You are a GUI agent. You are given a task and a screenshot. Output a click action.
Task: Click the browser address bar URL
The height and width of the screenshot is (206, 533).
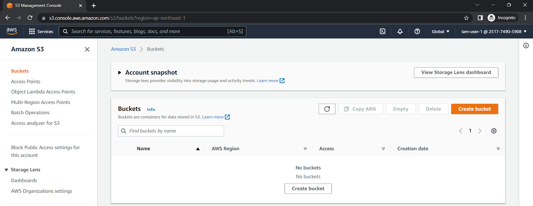(117, 18)
